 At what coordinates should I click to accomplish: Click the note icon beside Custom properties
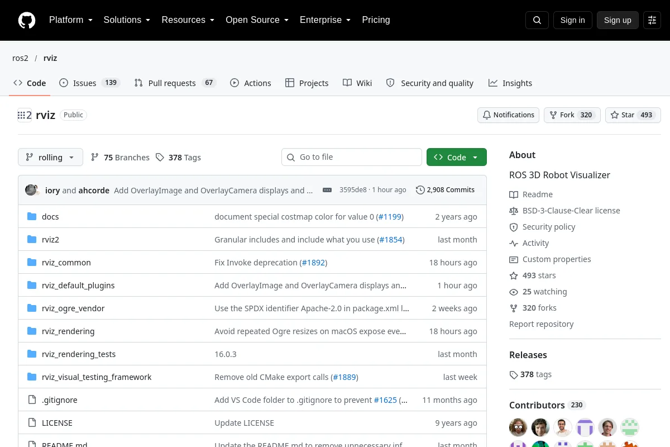(514, 259)
